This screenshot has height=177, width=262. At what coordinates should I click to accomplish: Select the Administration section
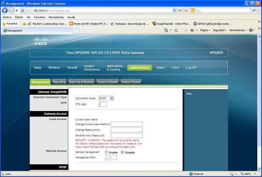139,68
